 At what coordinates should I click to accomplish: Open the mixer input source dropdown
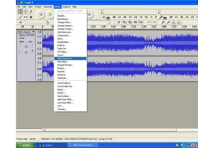click(x=109, y=22)
